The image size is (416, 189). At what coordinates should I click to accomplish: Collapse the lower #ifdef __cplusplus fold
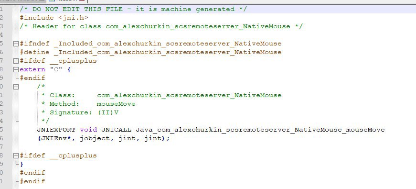pyautogui.click(x=16, y=156)
